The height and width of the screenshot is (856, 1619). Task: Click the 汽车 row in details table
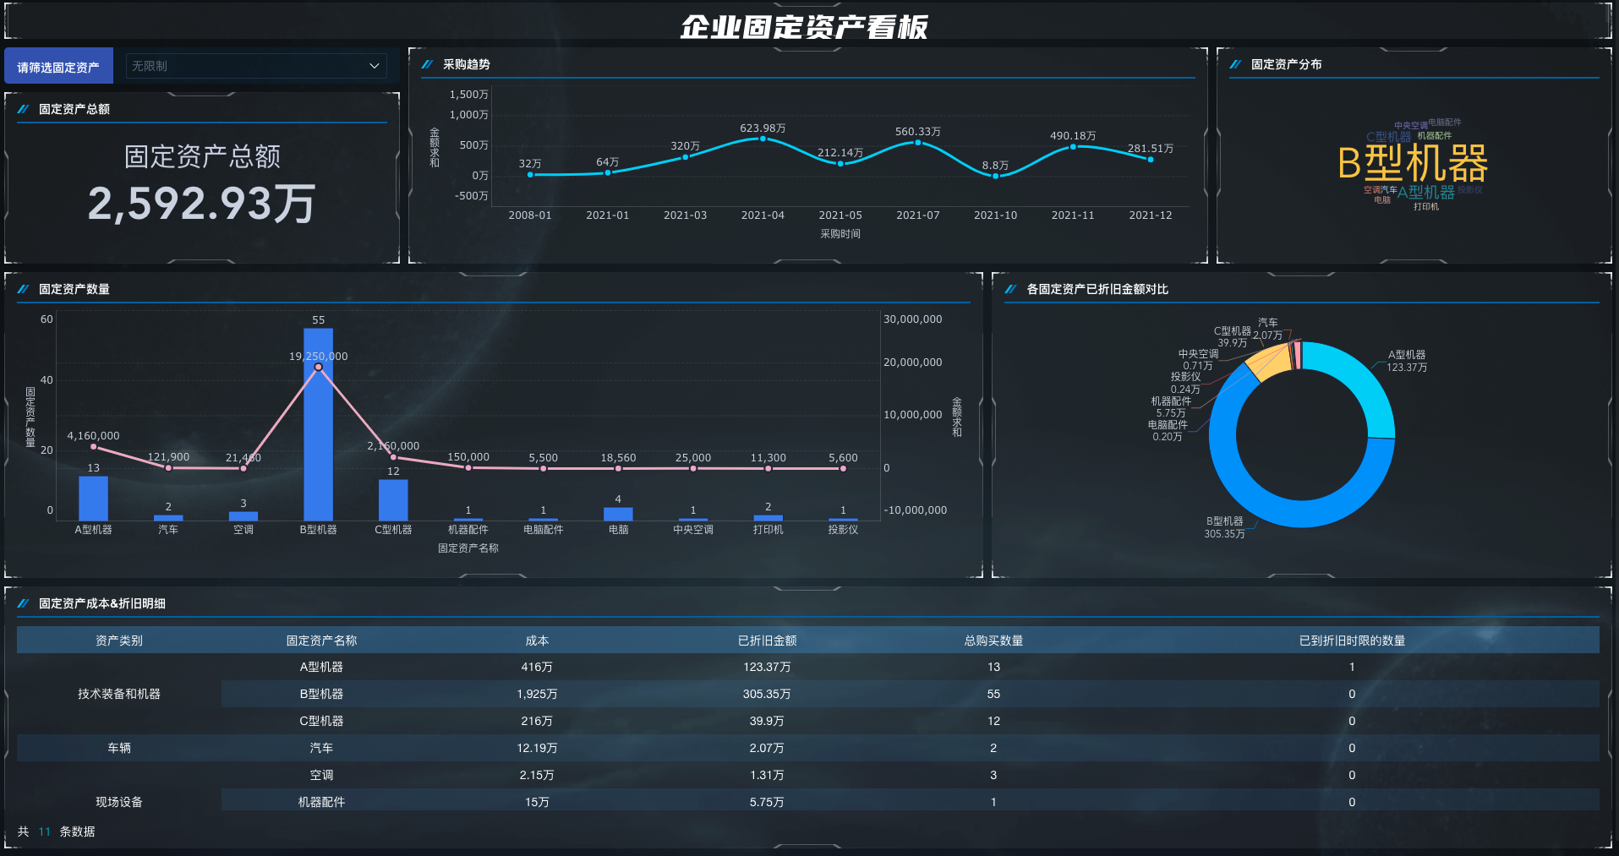point(808,748)
